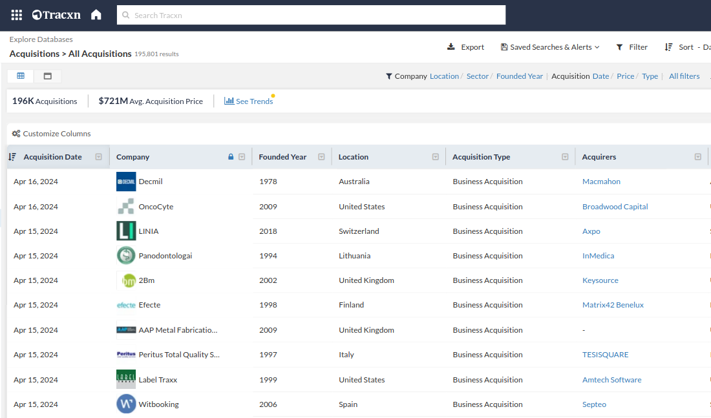This screenshot has height=418, width=711.
Task: Click the Customize Columns gear icon
Action: pyautogui.click(x=16, y=134)
